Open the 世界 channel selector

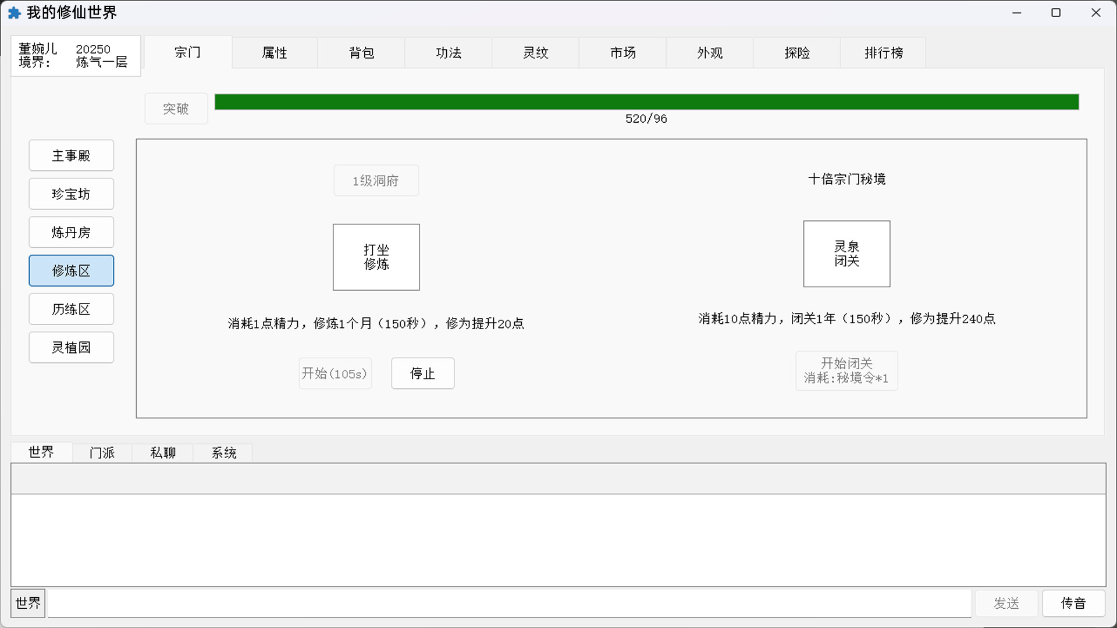point(27,603)
